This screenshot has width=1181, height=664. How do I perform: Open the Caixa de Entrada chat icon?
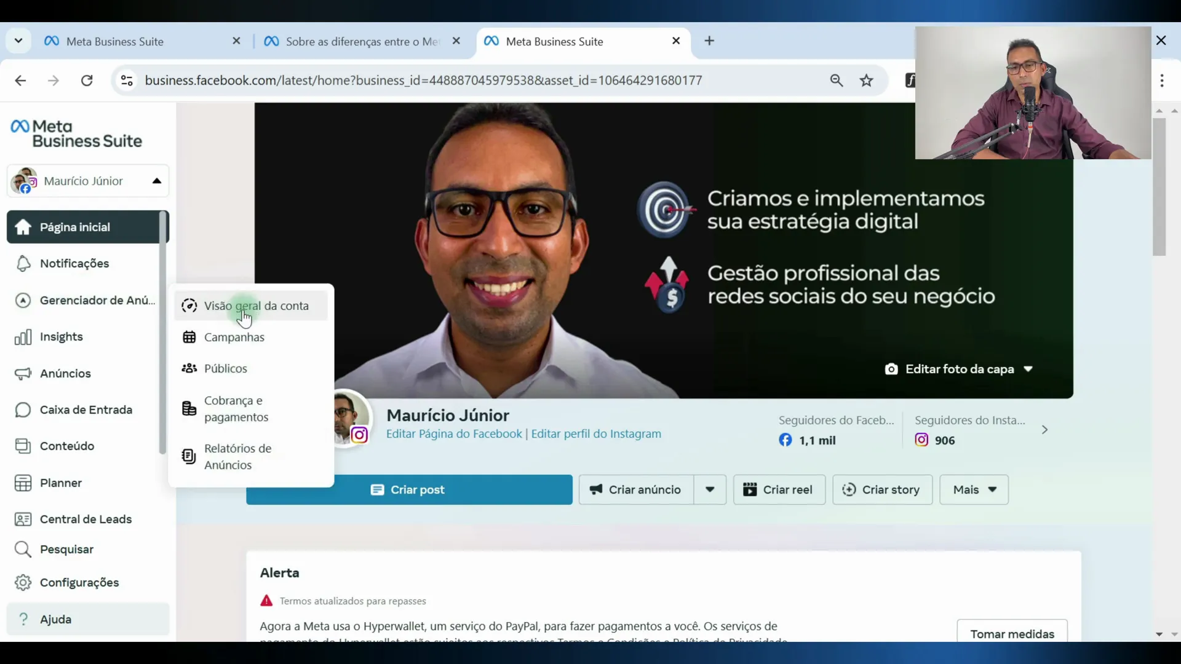pyautogui.click(x=23, y=410)
